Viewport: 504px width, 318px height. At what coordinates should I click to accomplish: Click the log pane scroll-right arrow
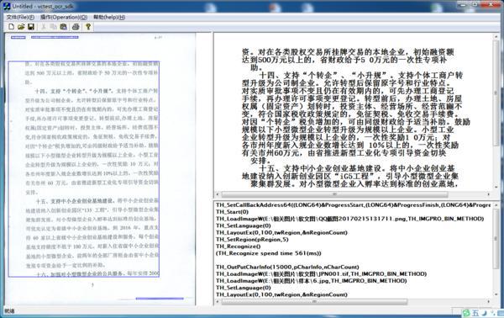tap(489, 302)
